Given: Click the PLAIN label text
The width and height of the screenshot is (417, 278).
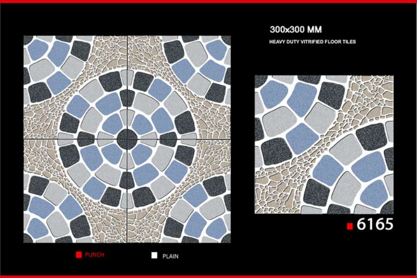Looking at the screenshot, I should coord(171,256).
